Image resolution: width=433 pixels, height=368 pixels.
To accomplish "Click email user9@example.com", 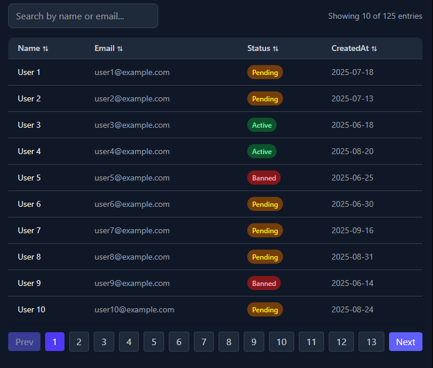I will tap(132, 283).
